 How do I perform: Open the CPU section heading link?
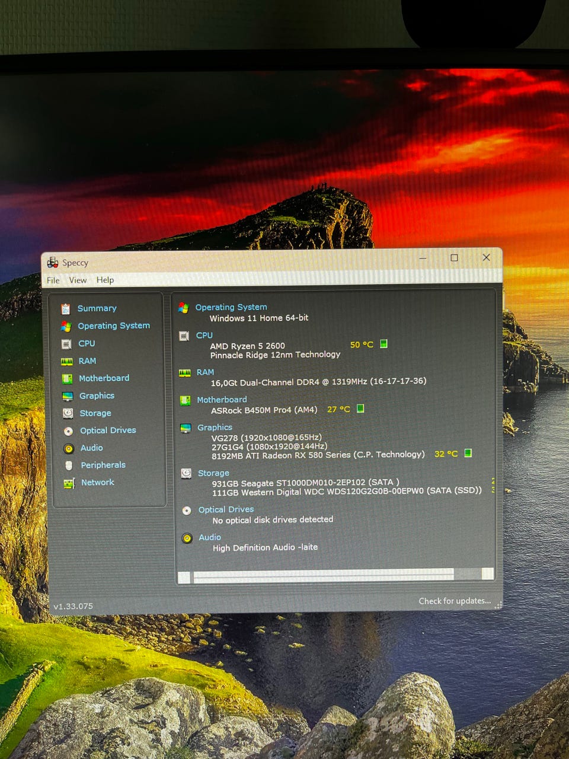204,335
